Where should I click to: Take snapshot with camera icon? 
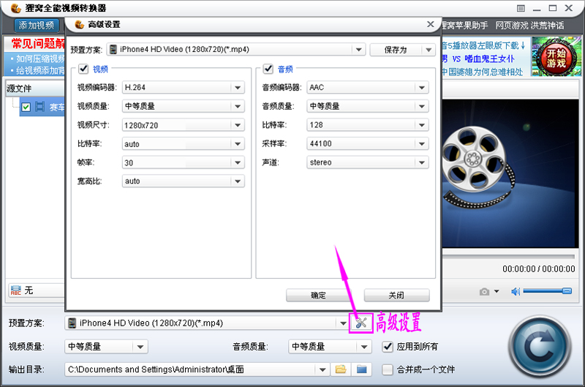(x=484, y=291)
